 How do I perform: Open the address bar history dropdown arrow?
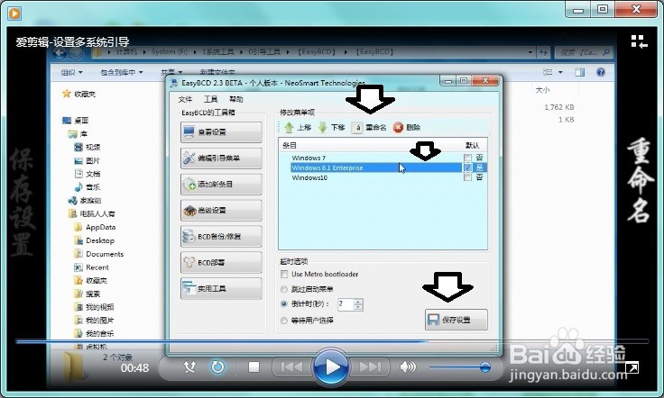530,52
